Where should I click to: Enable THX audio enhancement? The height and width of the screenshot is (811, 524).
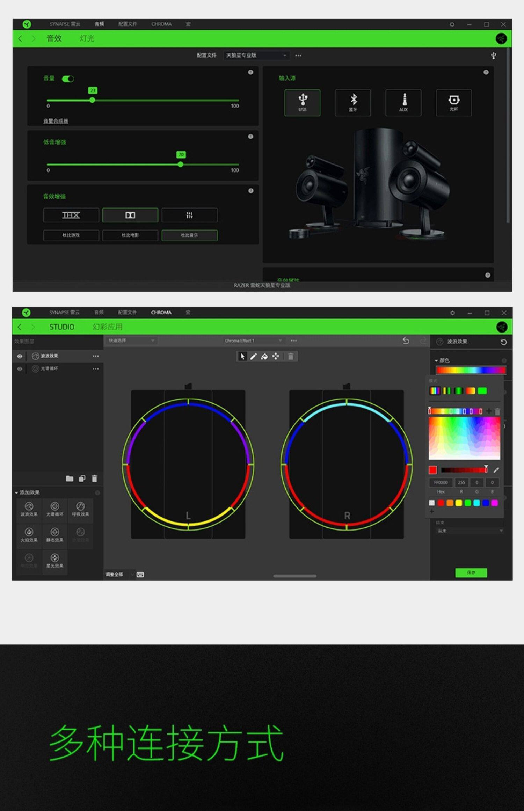point(71,215)
